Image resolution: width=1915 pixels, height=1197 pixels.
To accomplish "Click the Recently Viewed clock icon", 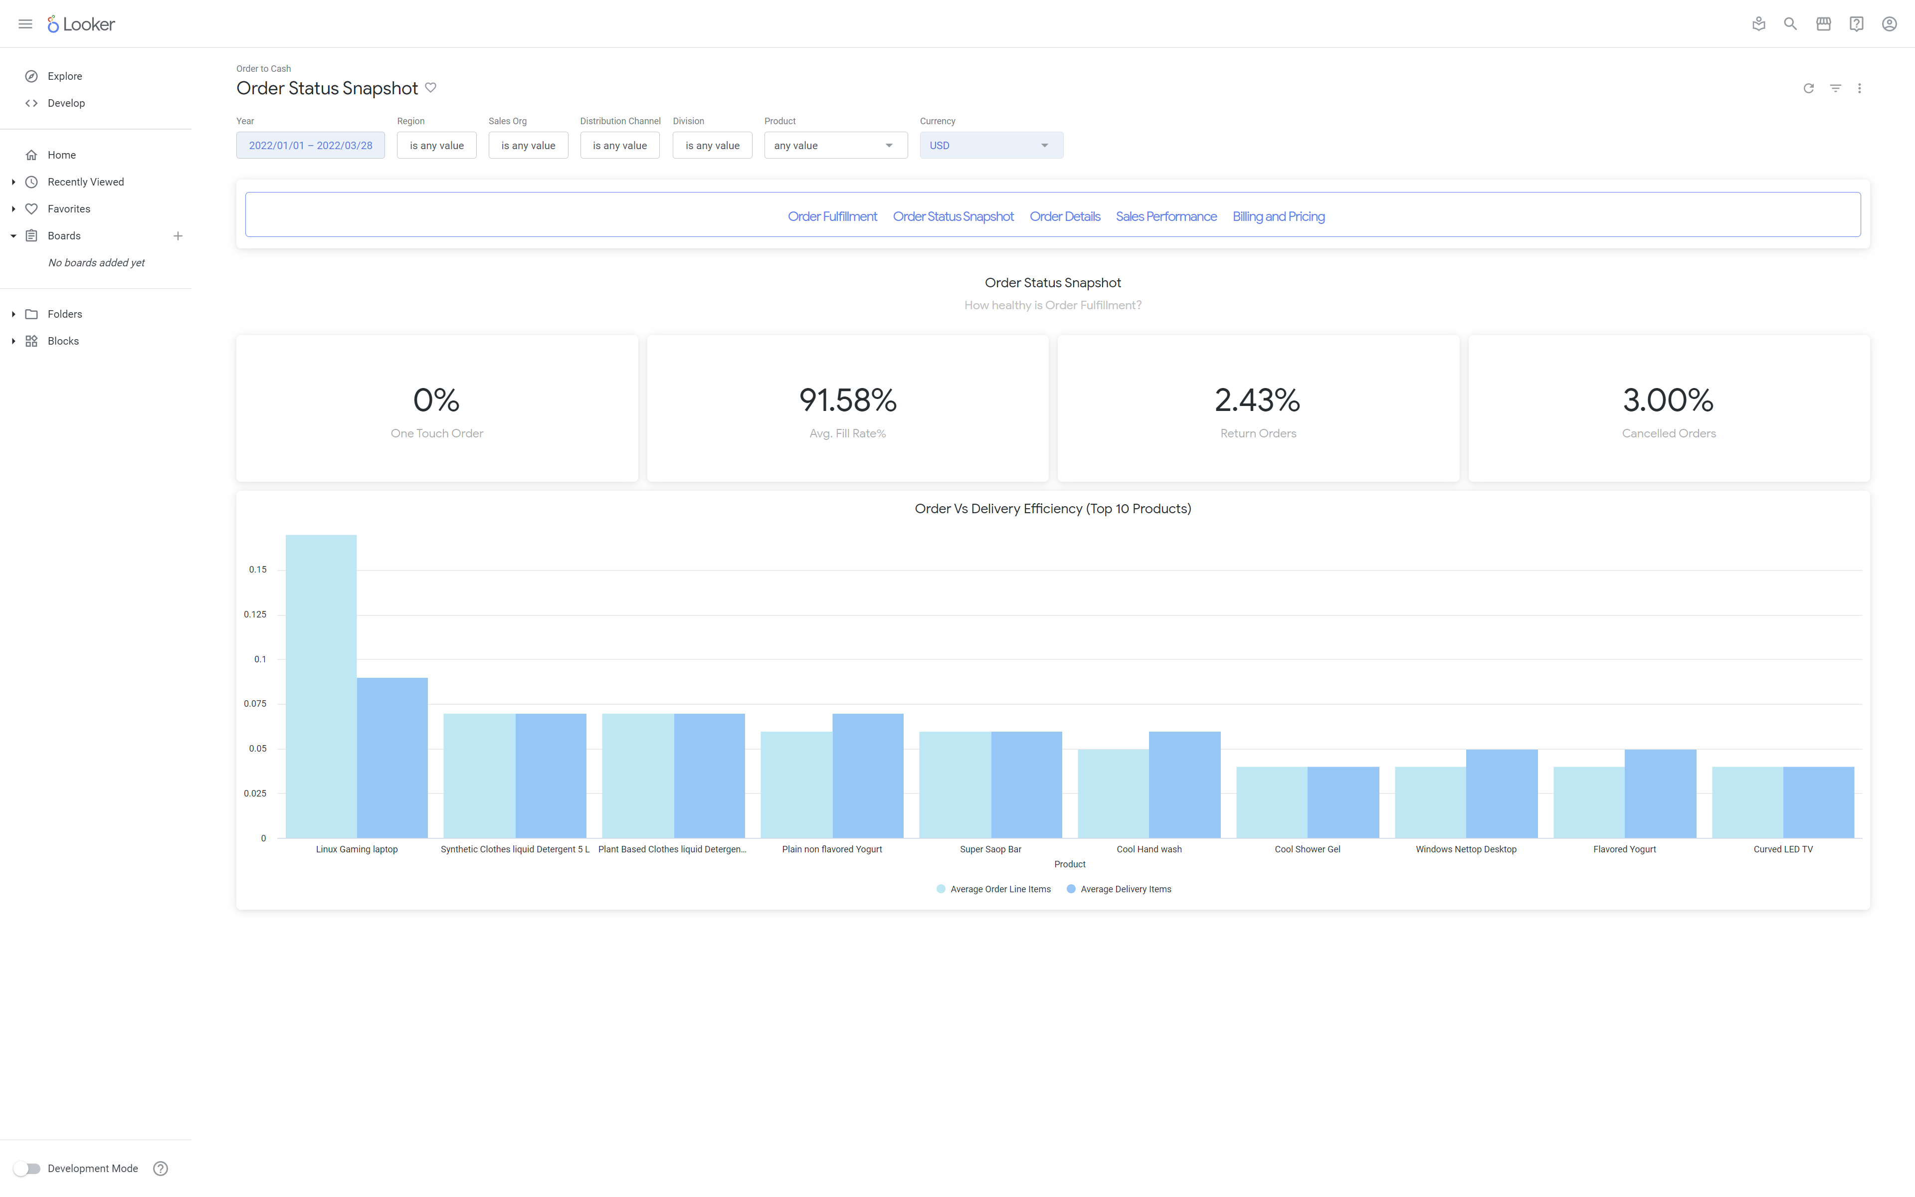I will 31,182.
